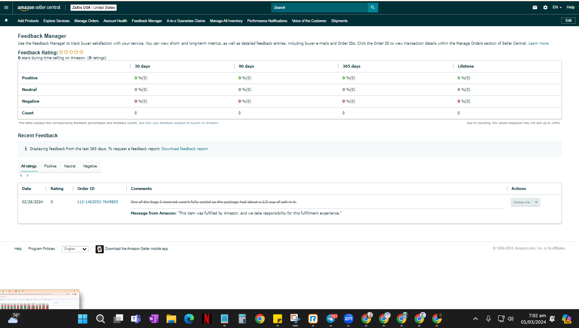Viewport: 579px width, 328px height.
Task: Click Download the Amazon Seller mobile app
Action: [136, 249]
